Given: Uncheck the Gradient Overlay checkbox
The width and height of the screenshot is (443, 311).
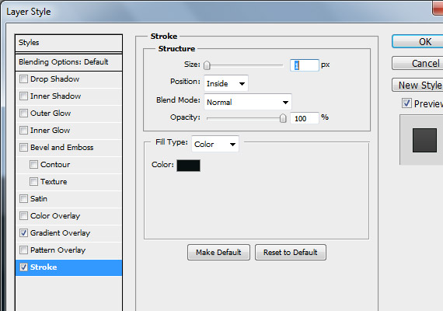Looking at the screenshot, I should pos(24,233).
